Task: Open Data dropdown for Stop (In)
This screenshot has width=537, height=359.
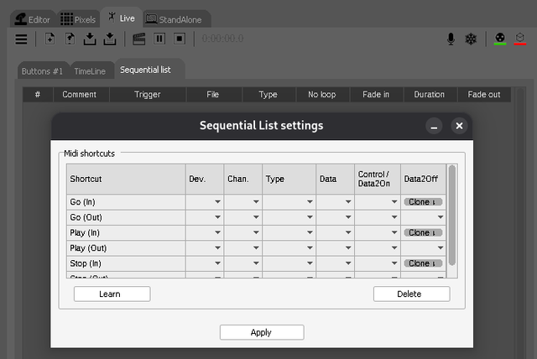Action: pos(336,263)
